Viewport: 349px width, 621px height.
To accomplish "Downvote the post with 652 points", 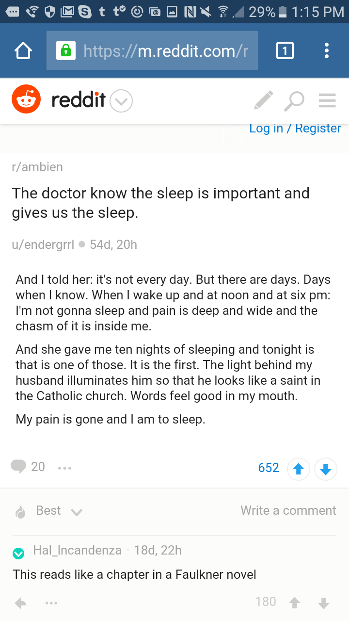I will point(326,469).
